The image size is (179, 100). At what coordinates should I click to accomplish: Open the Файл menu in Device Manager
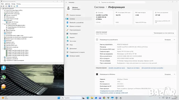pyautogui.click(x=2, y=4)
